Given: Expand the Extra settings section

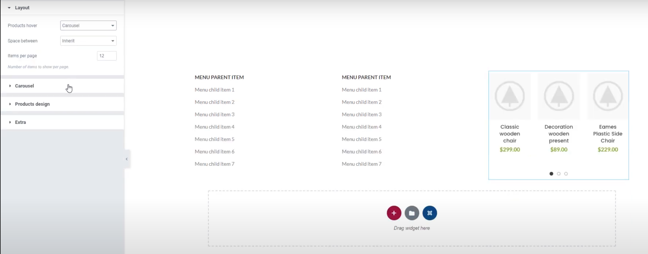Looking at the screenshot, I should coord(20,122).
